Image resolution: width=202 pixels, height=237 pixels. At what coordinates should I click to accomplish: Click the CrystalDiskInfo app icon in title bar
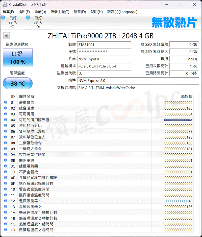pyautogui.click(x=5, y=5)
